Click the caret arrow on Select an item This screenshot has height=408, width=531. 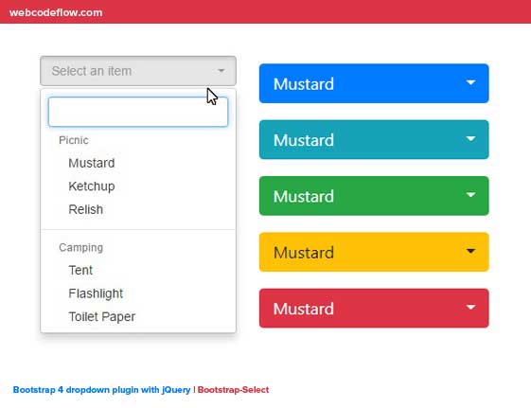point(221,71)
